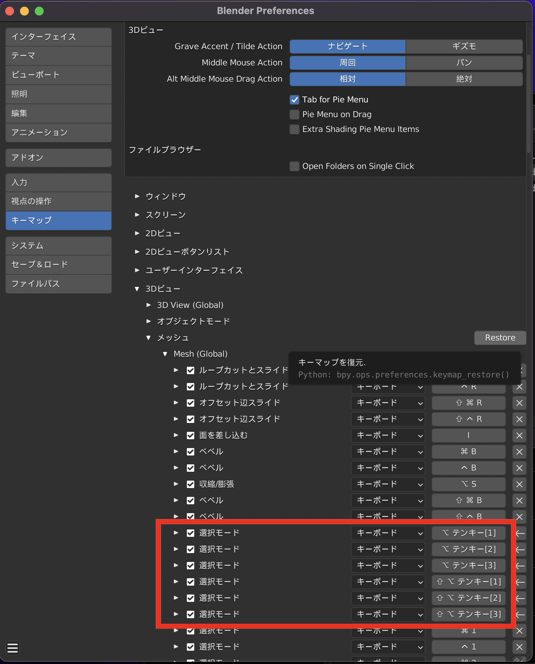535x664 pixels.
Task: Choose 周回 for Middle Mouse Action
Action: point(348,63)
